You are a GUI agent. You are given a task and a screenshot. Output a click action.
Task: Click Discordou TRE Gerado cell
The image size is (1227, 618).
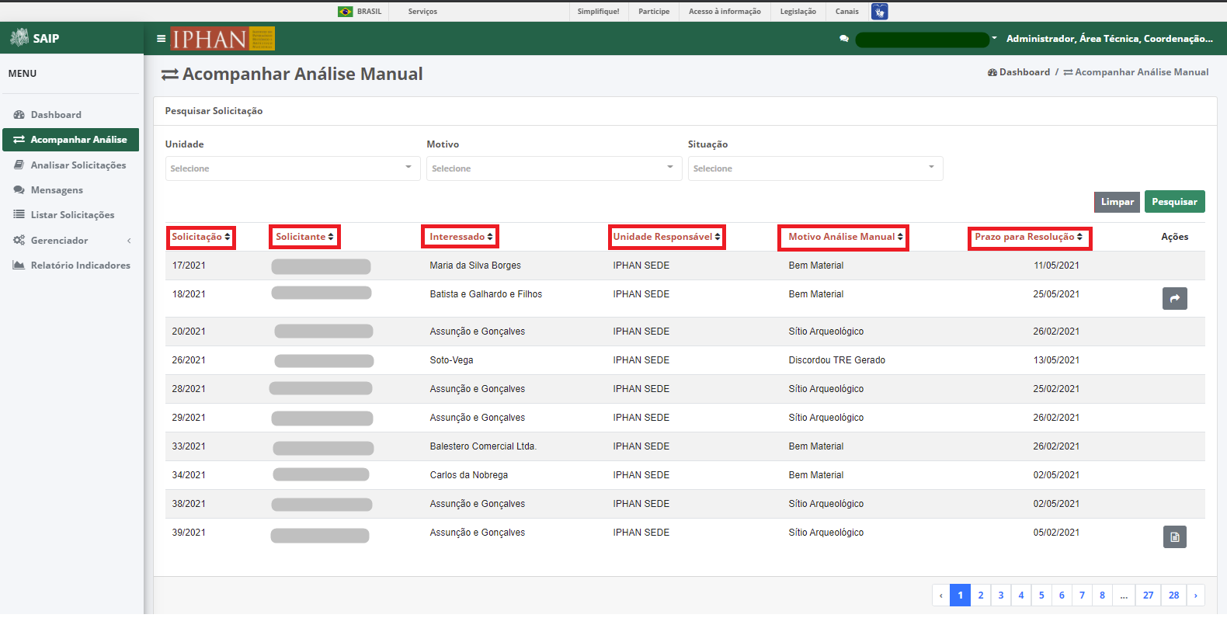point(836,360)
